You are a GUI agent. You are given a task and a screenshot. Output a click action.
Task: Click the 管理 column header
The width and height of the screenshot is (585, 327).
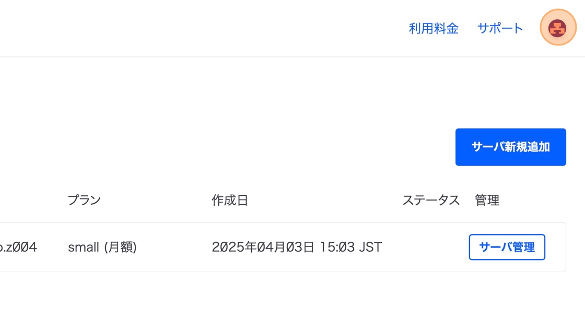(487, 201)
